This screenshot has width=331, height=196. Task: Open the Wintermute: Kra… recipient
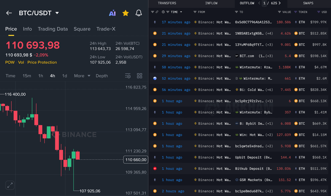[x=253, y=67]
